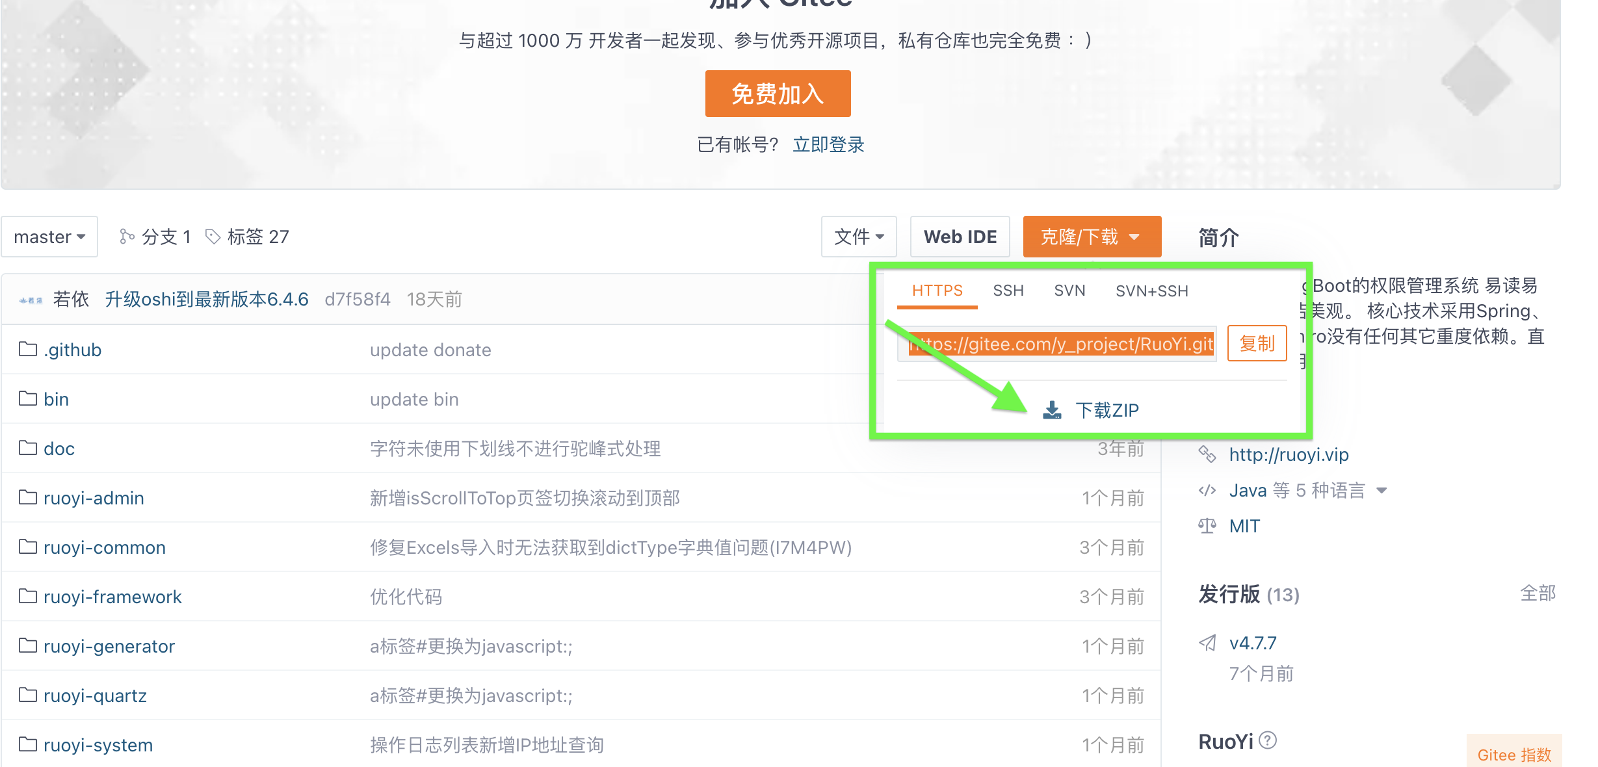Open the bin folder

coord(56,399)
